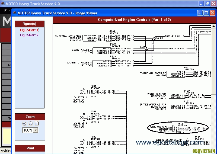Click the Print panel header

coord(30,148)
